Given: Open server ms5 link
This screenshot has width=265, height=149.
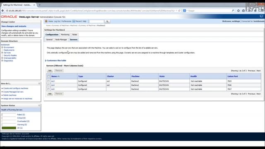Looking at the screenshot, I should pos(53,89).
